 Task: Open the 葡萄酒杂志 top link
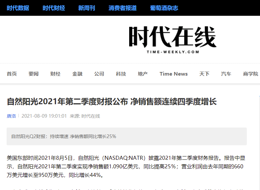[x=164, y=8]
